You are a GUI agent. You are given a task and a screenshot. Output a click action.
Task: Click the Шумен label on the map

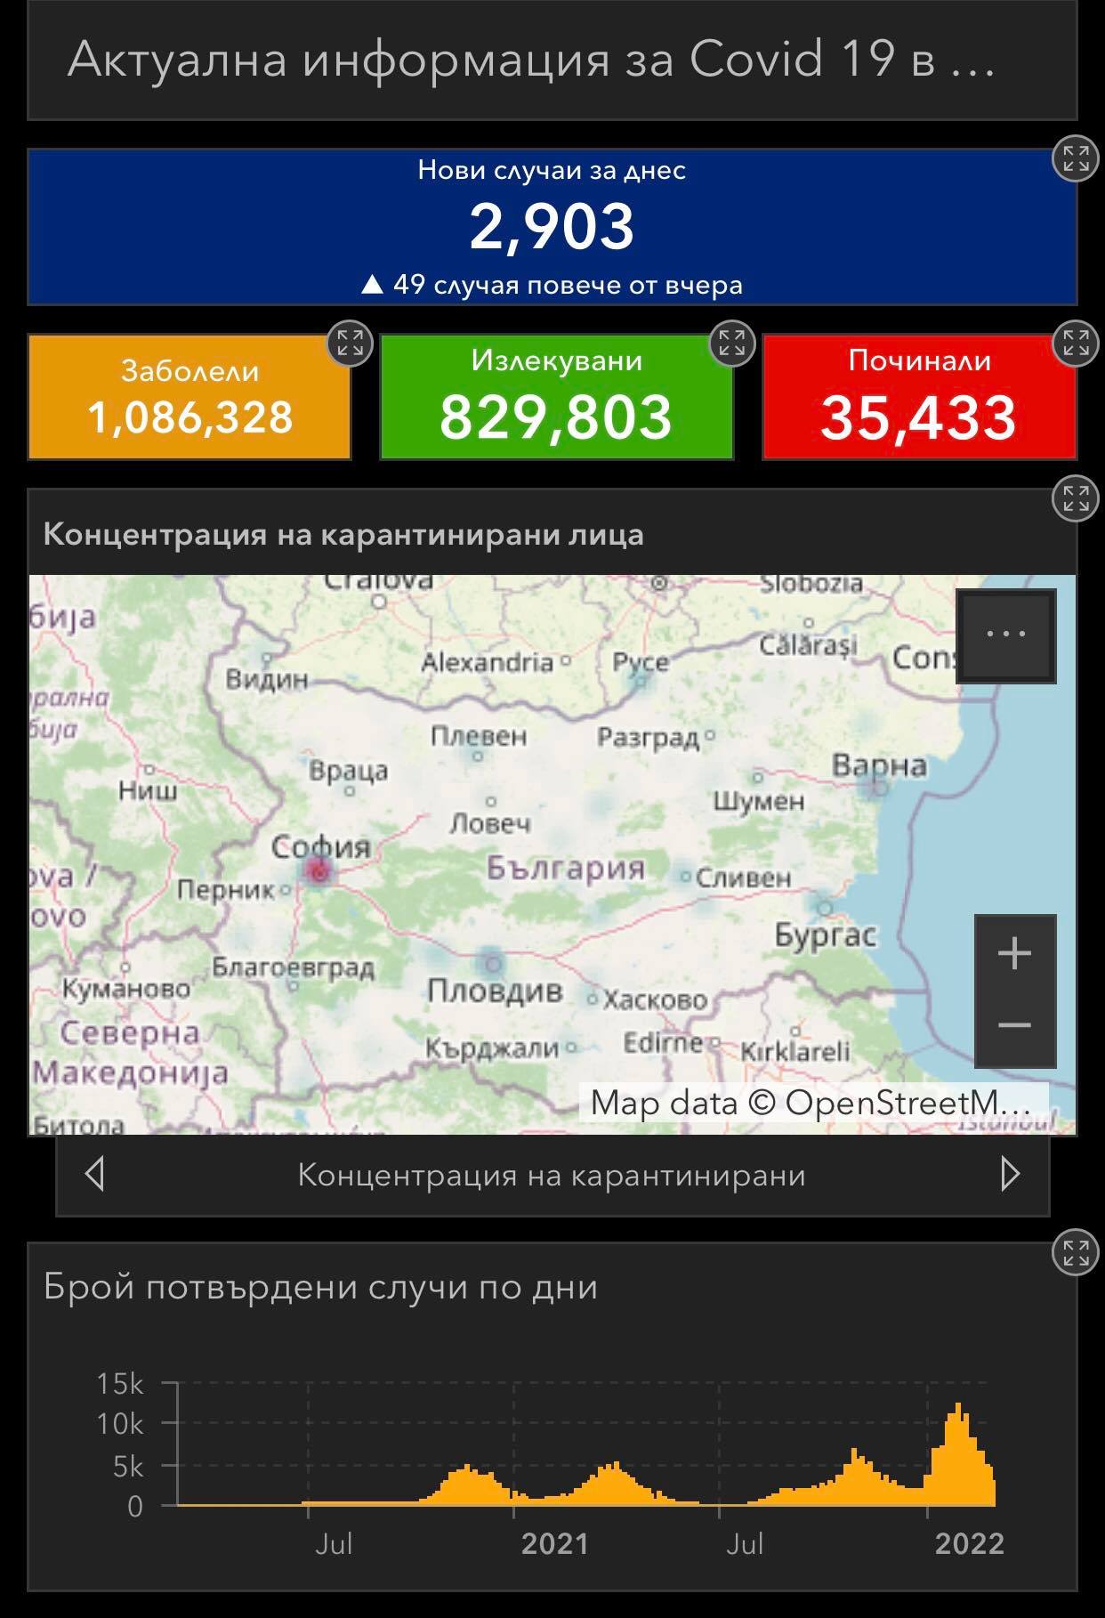tap(758, 801)
